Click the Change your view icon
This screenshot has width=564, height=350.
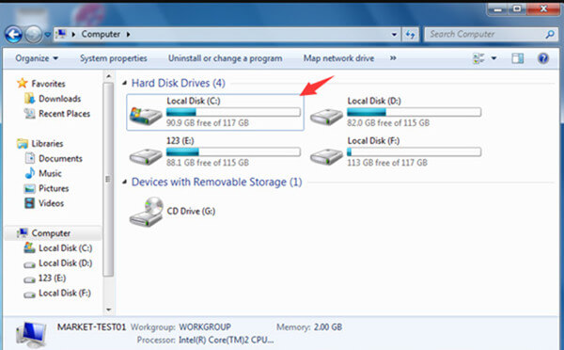478,58
